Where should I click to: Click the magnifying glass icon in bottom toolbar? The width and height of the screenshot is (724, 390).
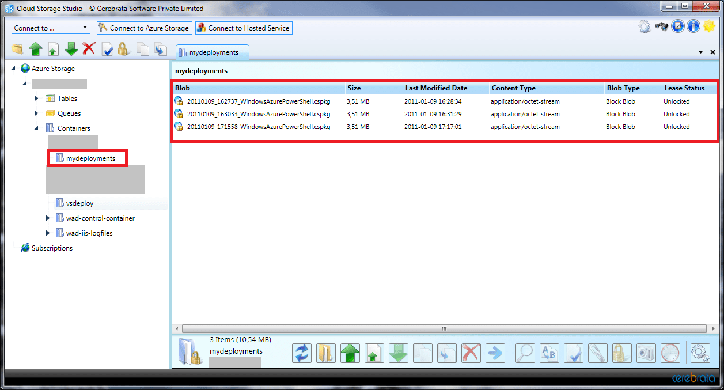525,353
